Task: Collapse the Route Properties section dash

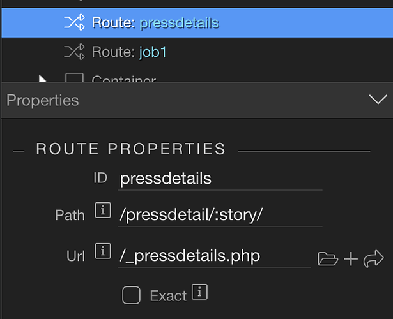Action: (19, 151)
